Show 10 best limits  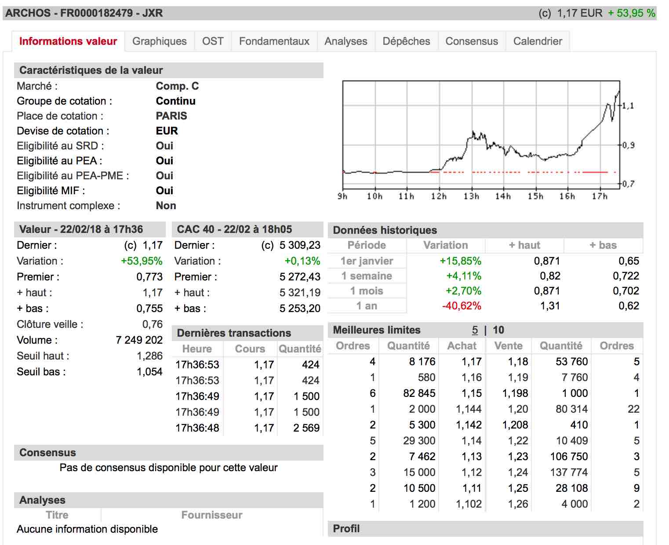coord(498,330)
